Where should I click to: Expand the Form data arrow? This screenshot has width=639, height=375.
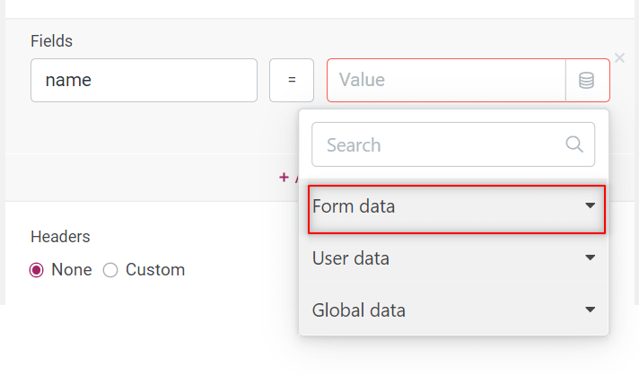[x=590, y=206]
